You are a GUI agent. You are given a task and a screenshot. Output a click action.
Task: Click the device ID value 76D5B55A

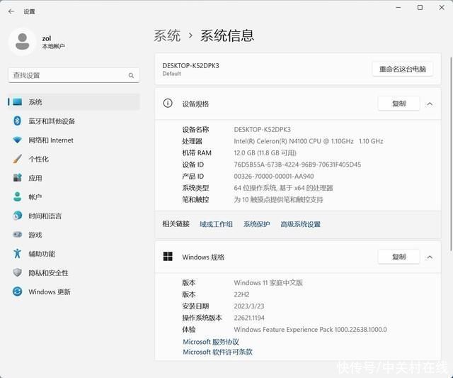[297, 165]
